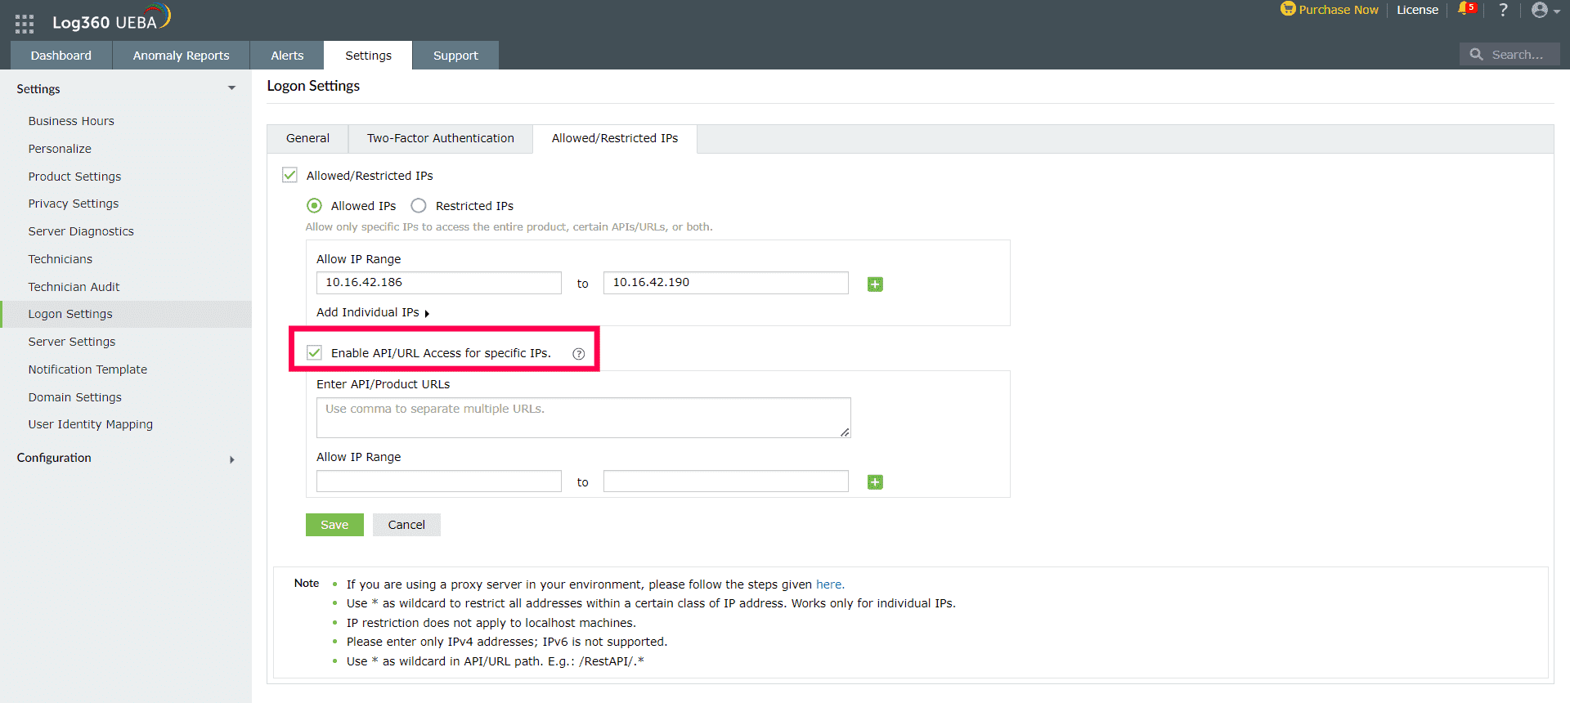Image resolution: width=1570 pixels, height=703 pixels.
Task: Add the API/URL allow IP range with the plus icon
Action: click(x=875, y=482)
